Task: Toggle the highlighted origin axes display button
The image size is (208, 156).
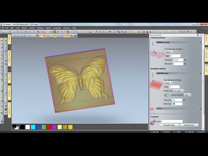Action: (45, 35)
